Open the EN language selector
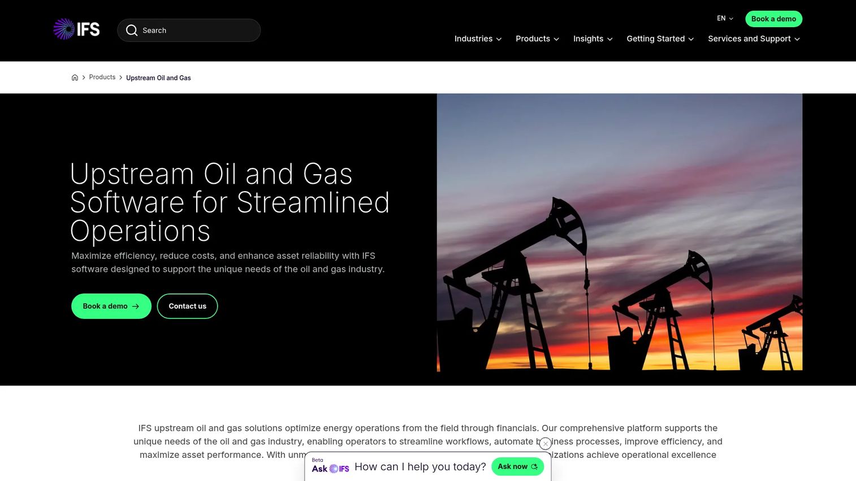The height and width of the screenshot is (481, 856). pyautogui.click(x=725, y=19)
